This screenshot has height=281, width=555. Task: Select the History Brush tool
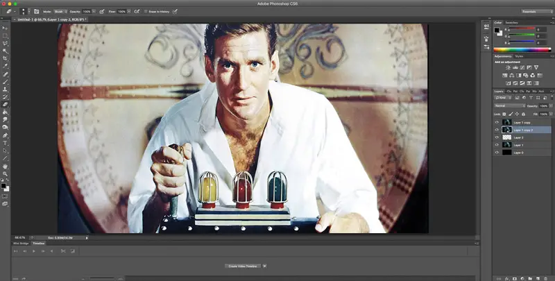pos(5,97)
